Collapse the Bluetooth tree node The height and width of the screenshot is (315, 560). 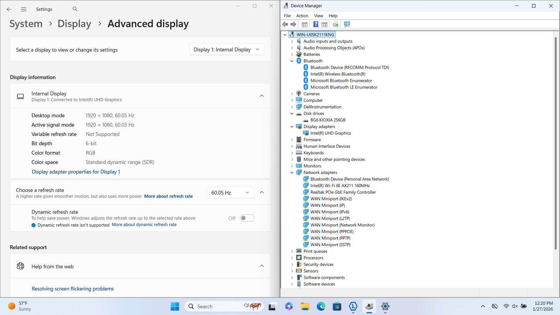(x=292, y=61)
